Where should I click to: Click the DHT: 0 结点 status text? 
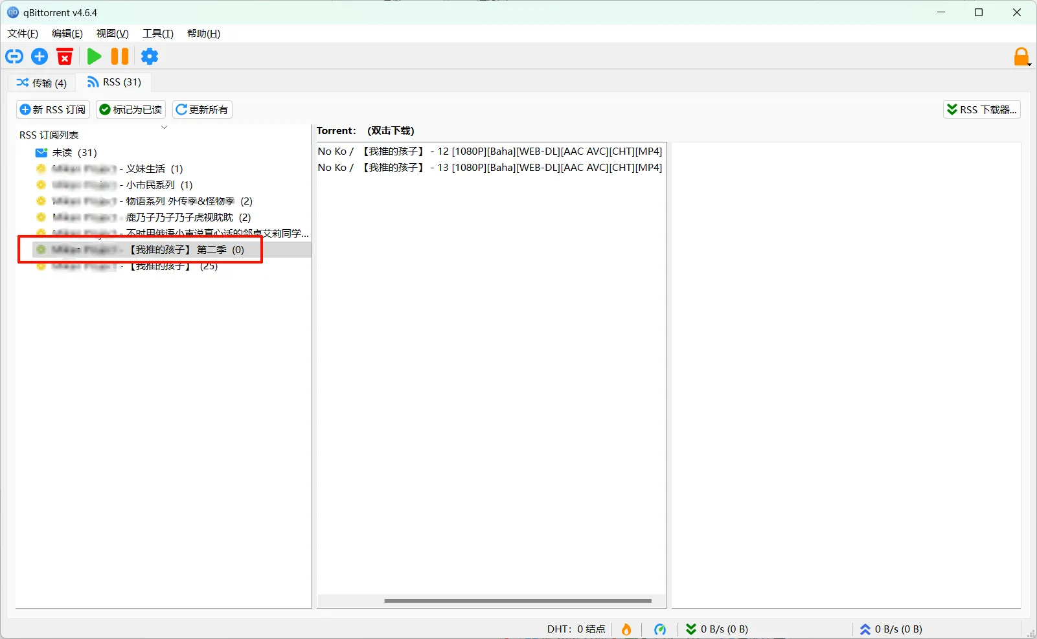pyautogui.click(x=576, y=629)
